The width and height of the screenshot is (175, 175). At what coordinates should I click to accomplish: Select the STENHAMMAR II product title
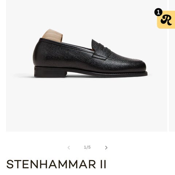point(56,164)
